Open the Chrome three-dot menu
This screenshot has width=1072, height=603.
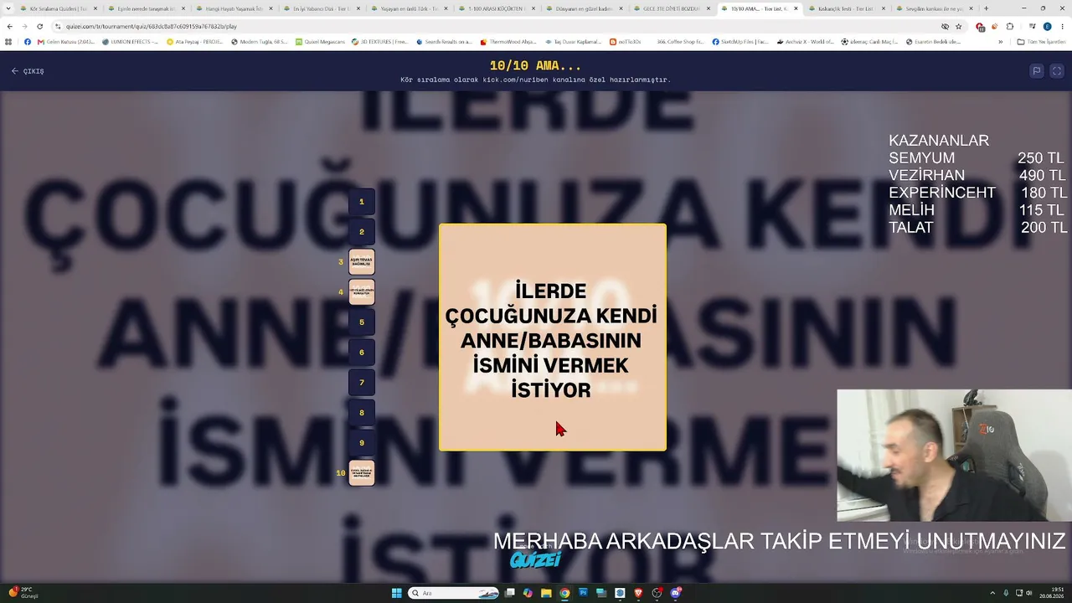pos(1062,26)
